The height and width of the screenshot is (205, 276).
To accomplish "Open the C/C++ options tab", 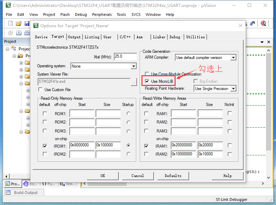I will coord(125,37).
